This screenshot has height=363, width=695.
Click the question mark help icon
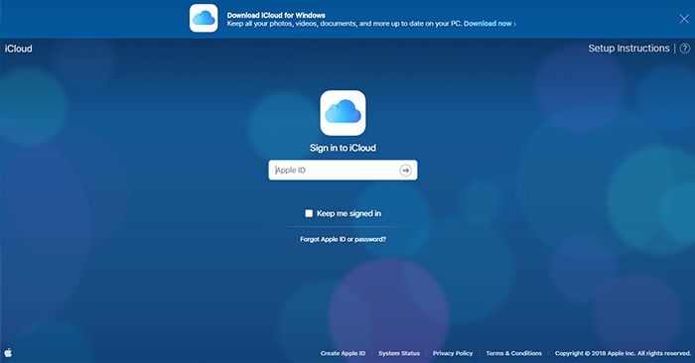point(685,49)
